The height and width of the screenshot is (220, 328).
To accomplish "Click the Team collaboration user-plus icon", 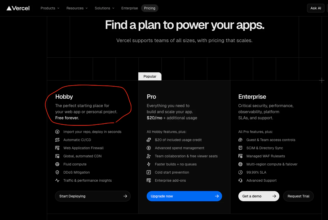I will point(149,156).
